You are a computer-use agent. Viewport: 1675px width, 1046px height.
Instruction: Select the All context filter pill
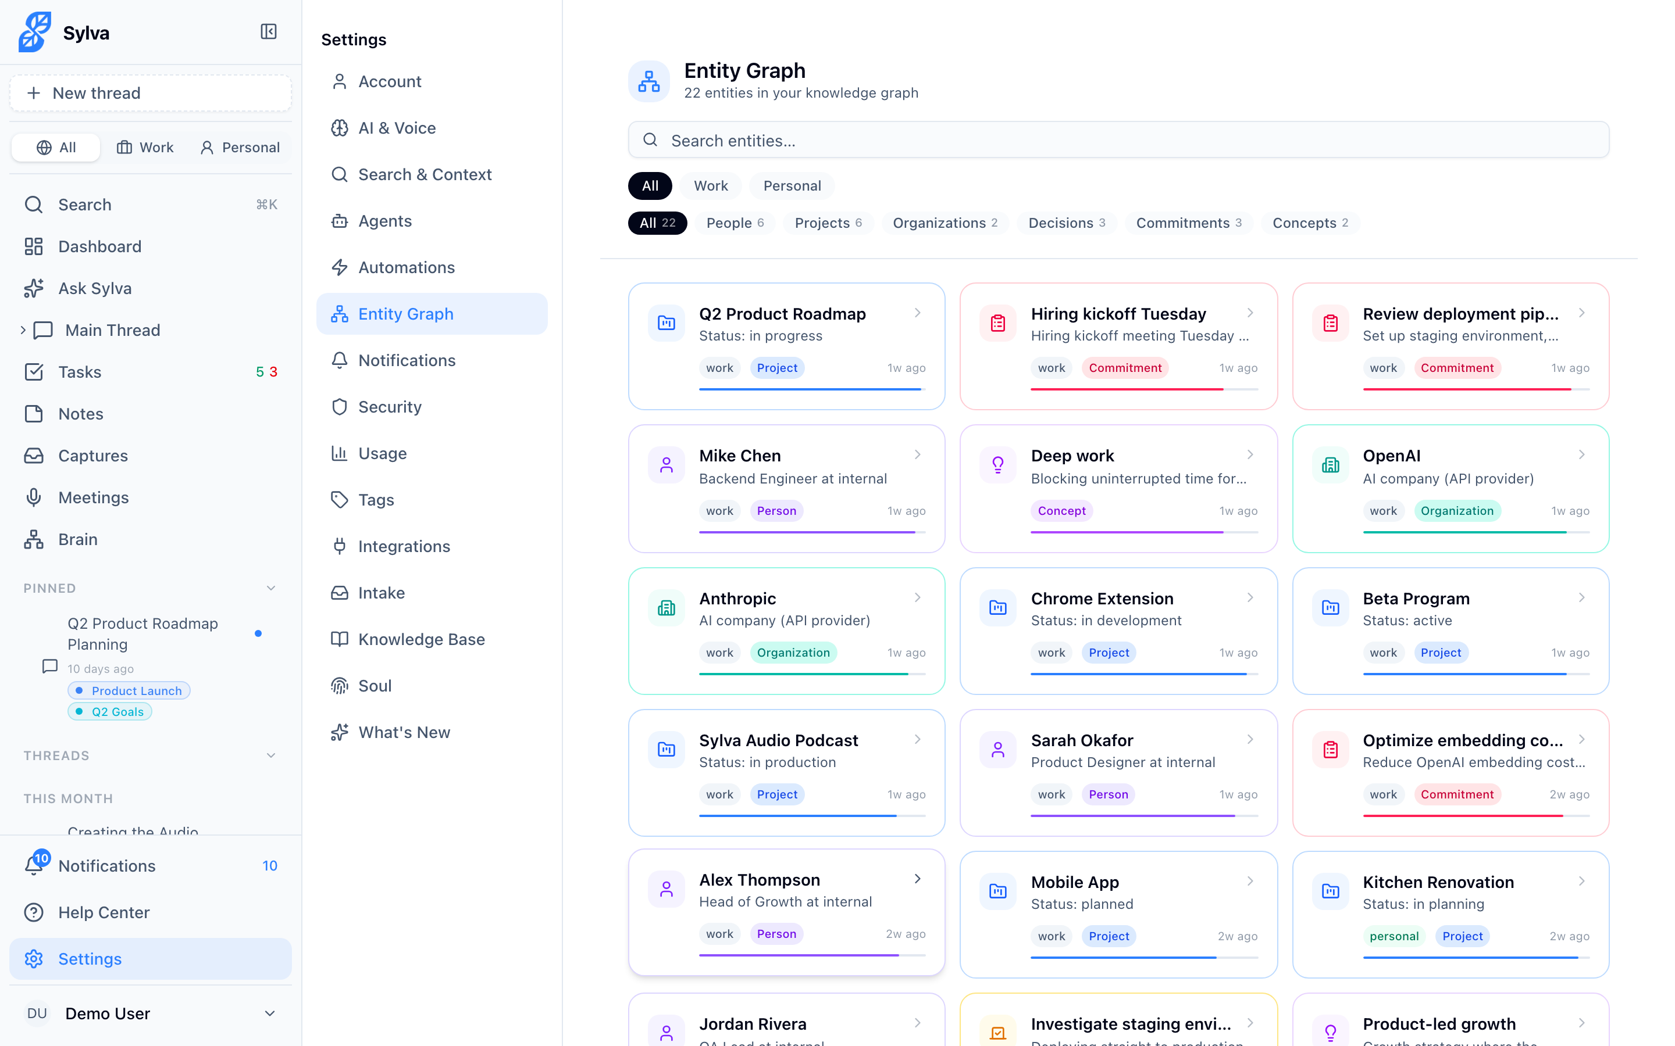point(650,185)
